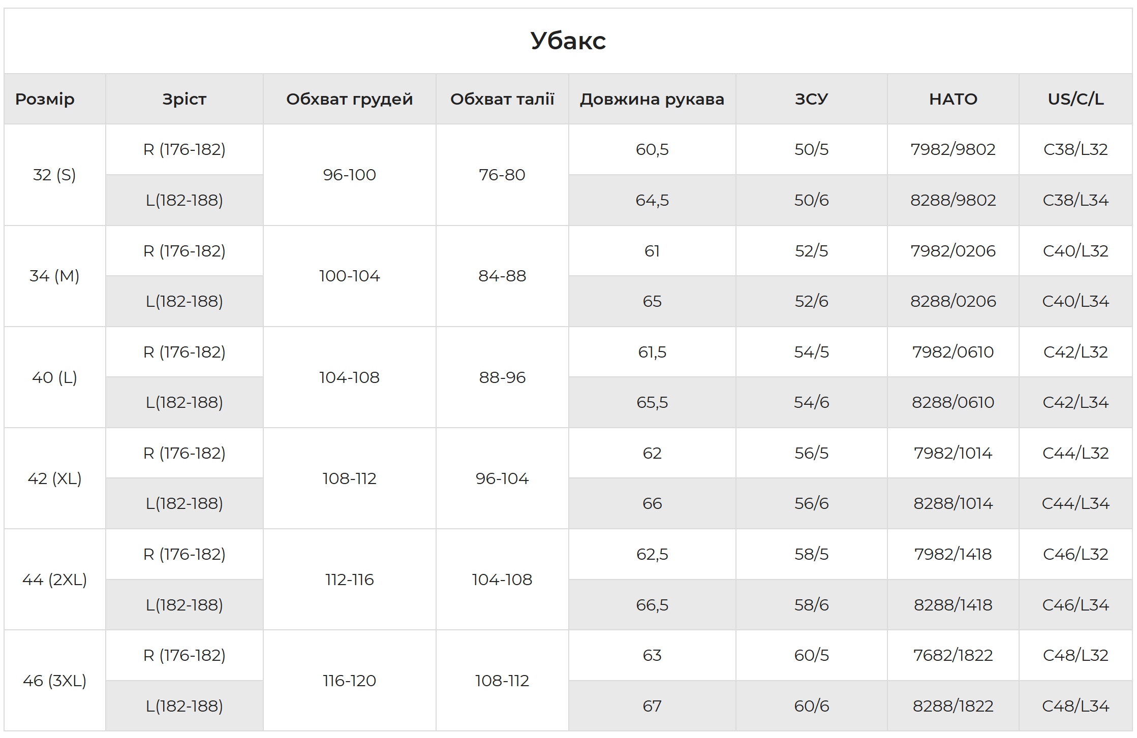This screenshot has height=738, width=1137.
Task: Select the C48/L34 size cell
Action: [x=1075, y=706]
